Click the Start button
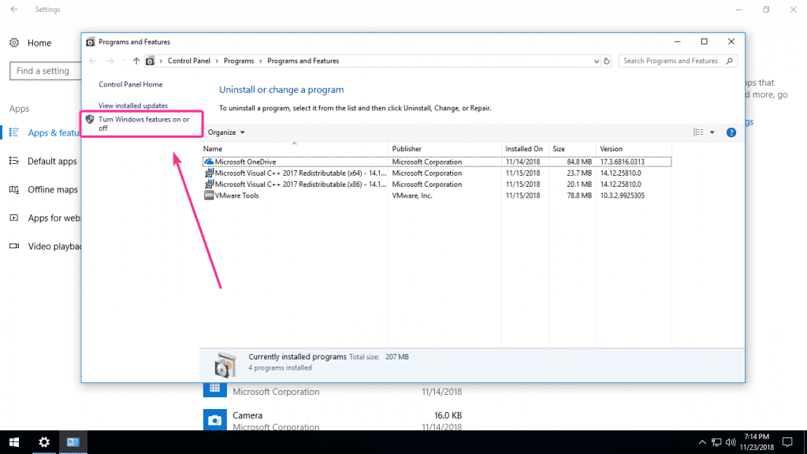Image resolution: width=807 pixels, height=454 pixels. point(14,442)
